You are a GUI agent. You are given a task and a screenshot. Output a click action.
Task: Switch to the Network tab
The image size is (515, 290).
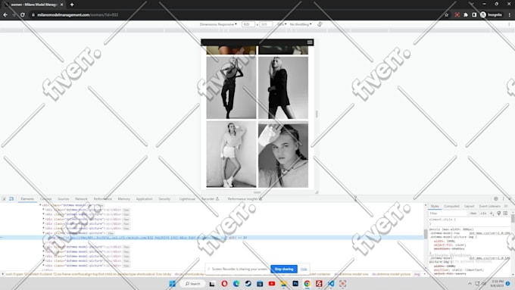[x=81, y=198]
